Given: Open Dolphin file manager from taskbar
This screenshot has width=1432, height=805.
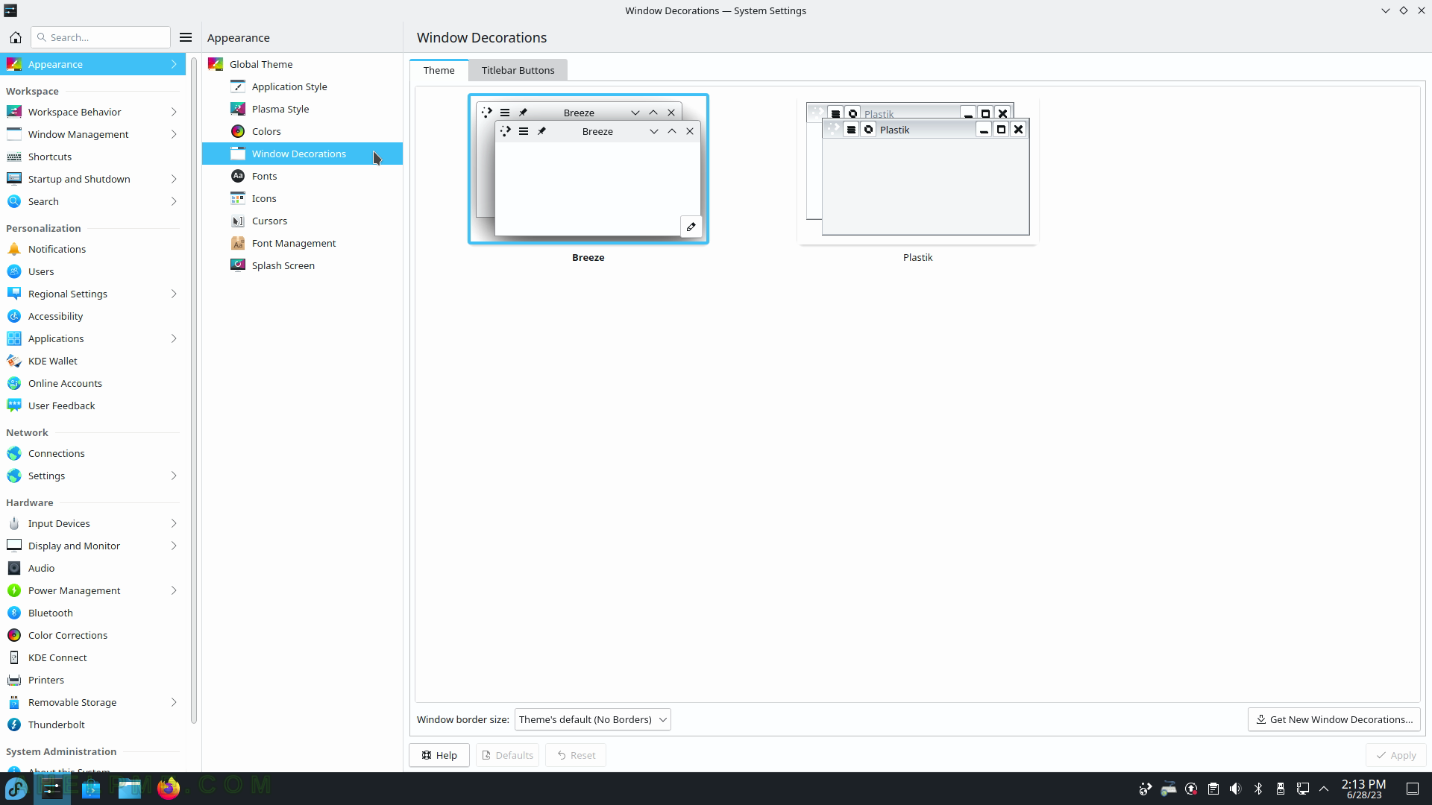Looking at the screenshot, I should pyautogui.click(x=130, y=788).
